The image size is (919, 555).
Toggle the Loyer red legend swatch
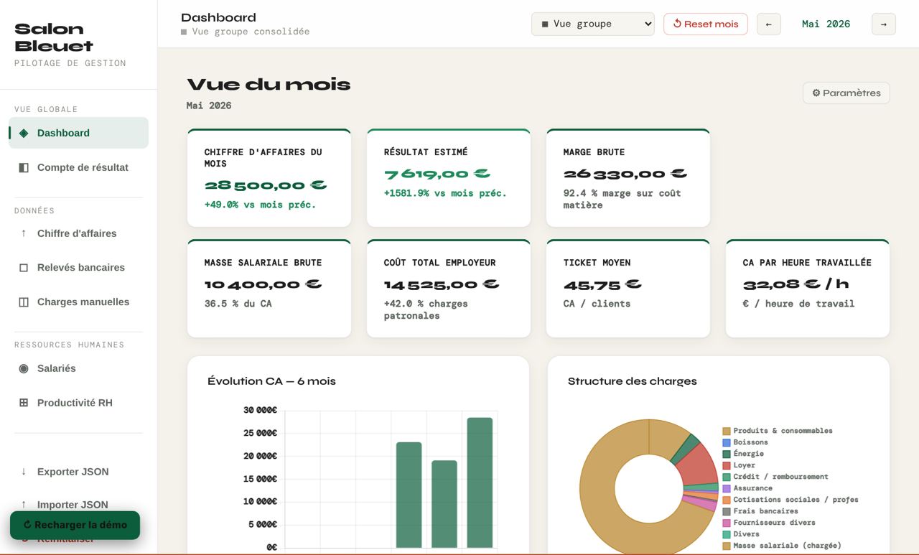[727, 465]
